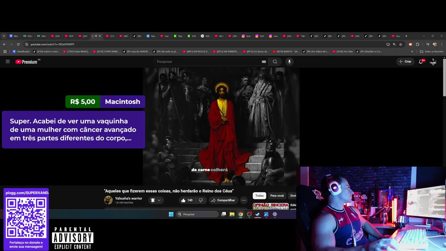This screenshot has height=251, width=446.
Task: Start voice search with microphone
Action: [289, 62]
